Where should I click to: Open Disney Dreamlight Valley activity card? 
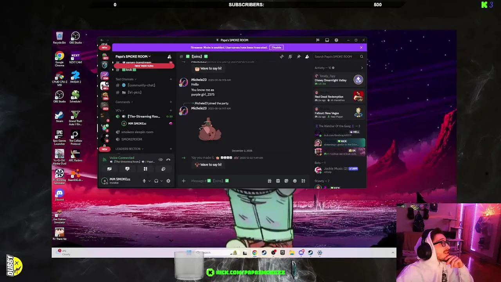coord(339,80)
